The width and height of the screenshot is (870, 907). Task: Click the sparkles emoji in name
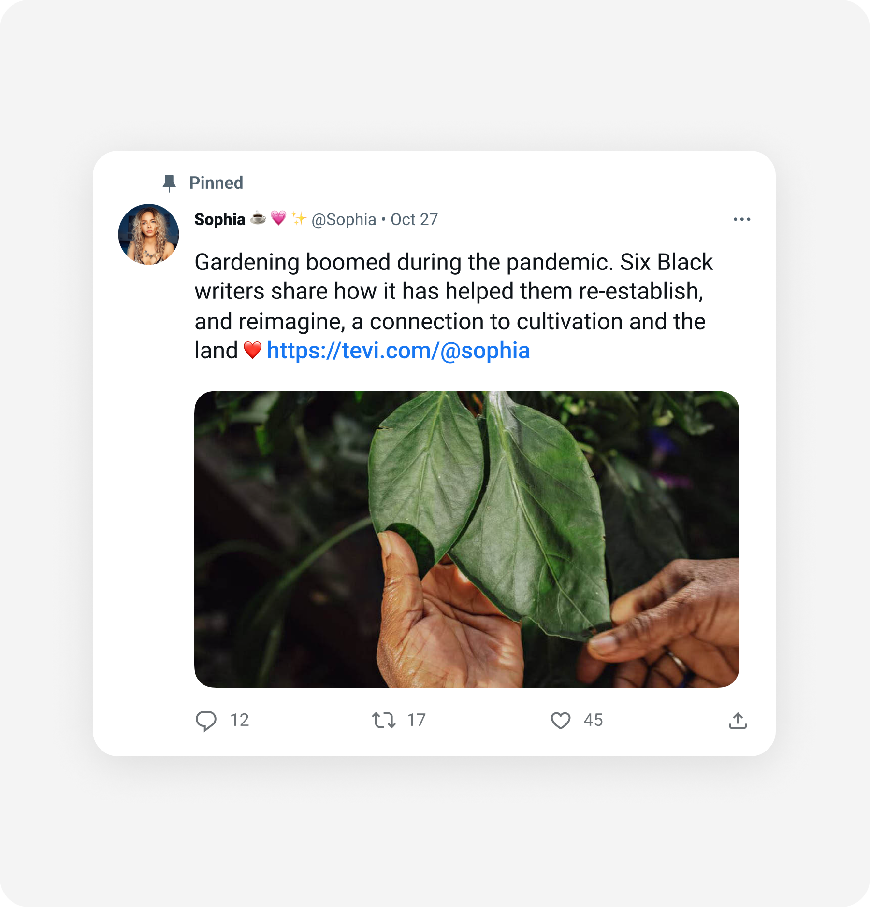point(299,218)
